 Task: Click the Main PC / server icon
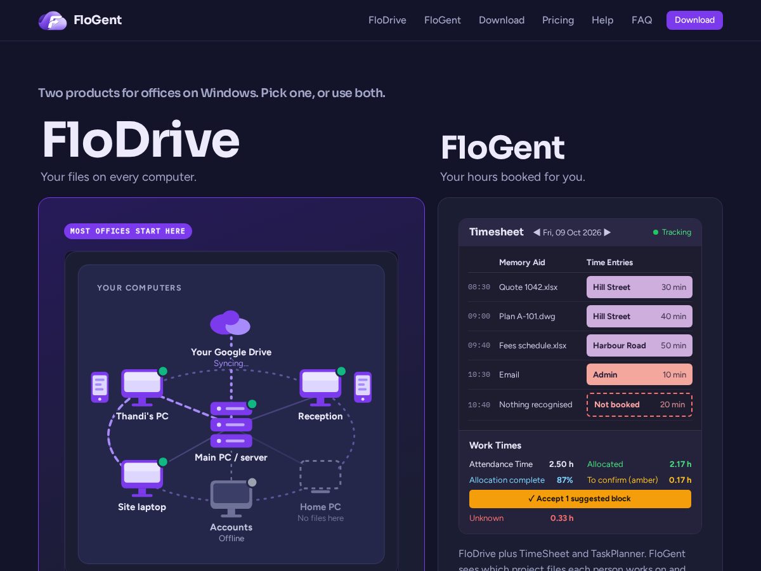[231, 424]
